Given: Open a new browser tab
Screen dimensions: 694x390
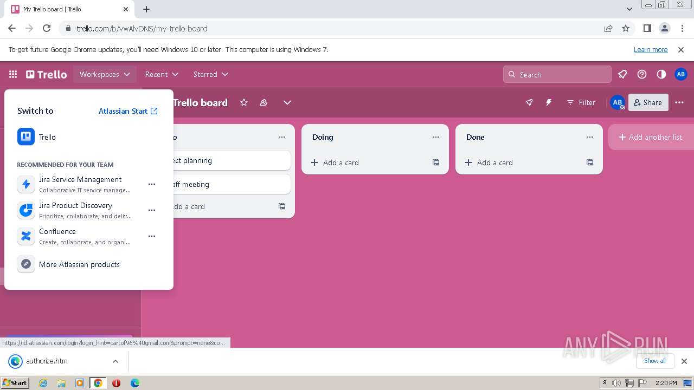Looking at the screenshot, I should tap(146, 9).
